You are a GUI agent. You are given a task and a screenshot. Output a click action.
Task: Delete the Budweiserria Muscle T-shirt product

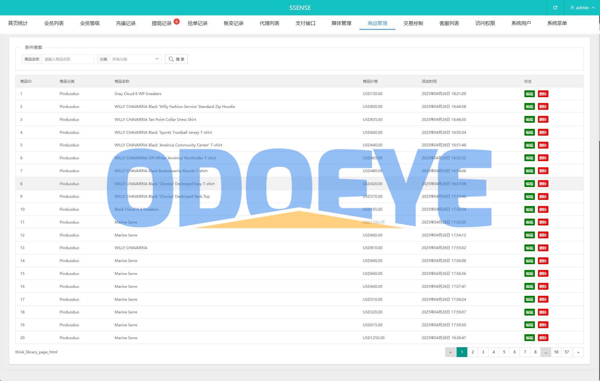click(543, 171)
